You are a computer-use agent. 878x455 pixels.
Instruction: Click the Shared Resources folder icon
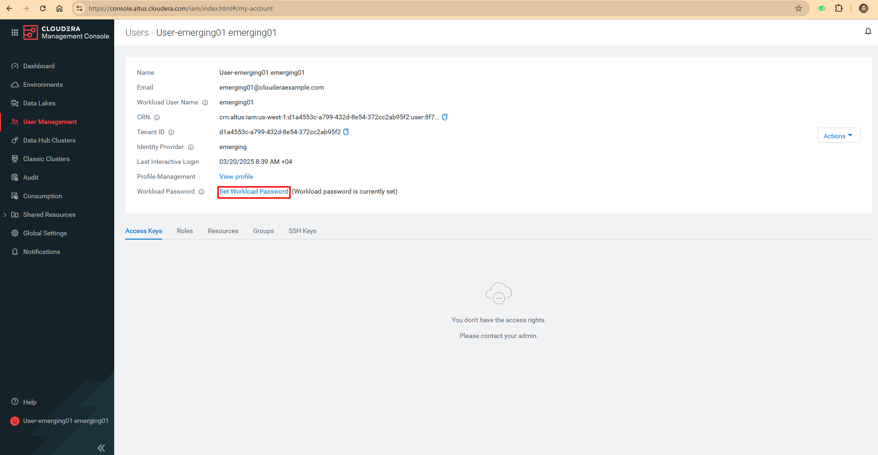click(x=15, y=214)
